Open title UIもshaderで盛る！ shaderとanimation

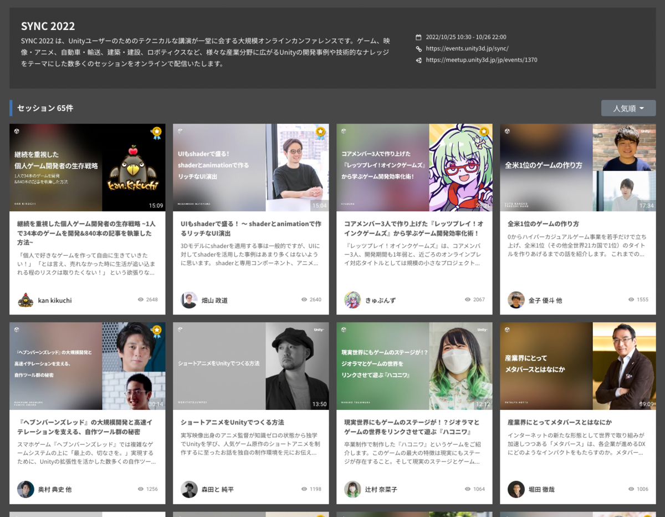[250, 229]
